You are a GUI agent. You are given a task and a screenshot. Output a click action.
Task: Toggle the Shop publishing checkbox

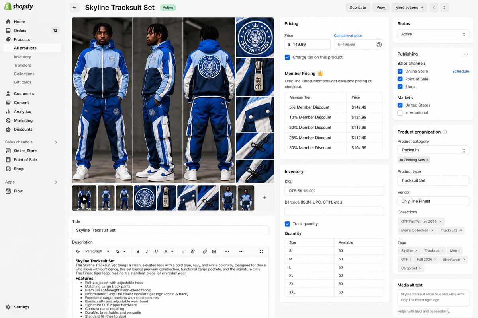click(400, 87)
